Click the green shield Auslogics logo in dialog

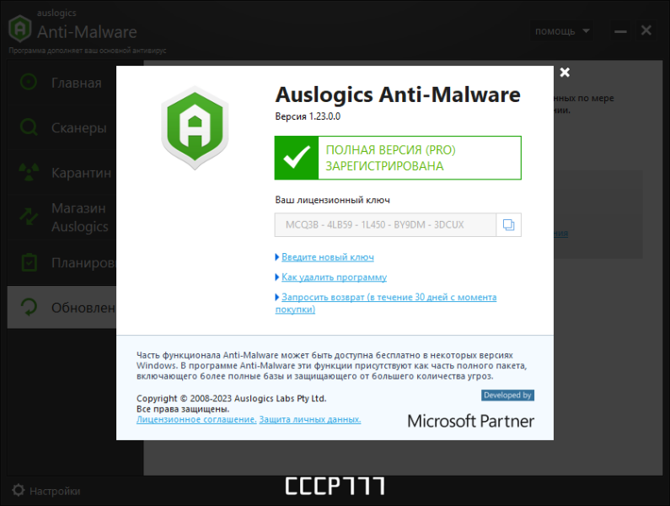[195, 127]
